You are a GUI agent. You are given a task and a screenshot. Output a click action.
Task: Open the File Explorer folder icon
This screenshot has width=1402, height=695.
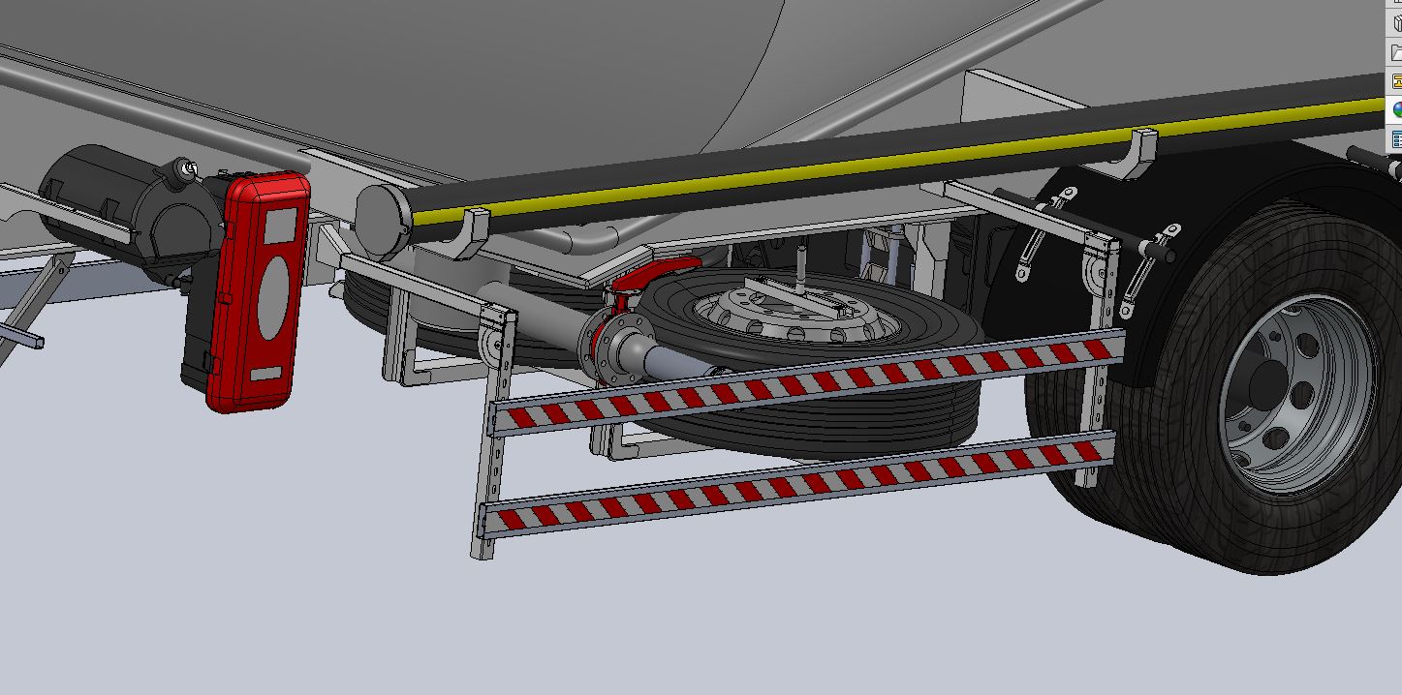(x=1397, y=52)
